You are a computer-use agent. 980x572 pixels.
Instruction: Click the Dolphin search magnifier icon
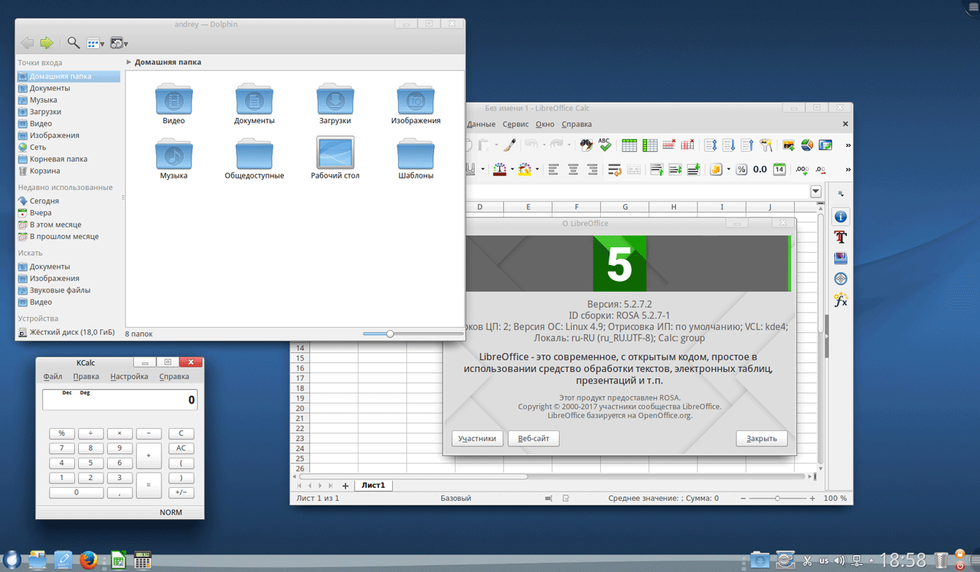73,43
